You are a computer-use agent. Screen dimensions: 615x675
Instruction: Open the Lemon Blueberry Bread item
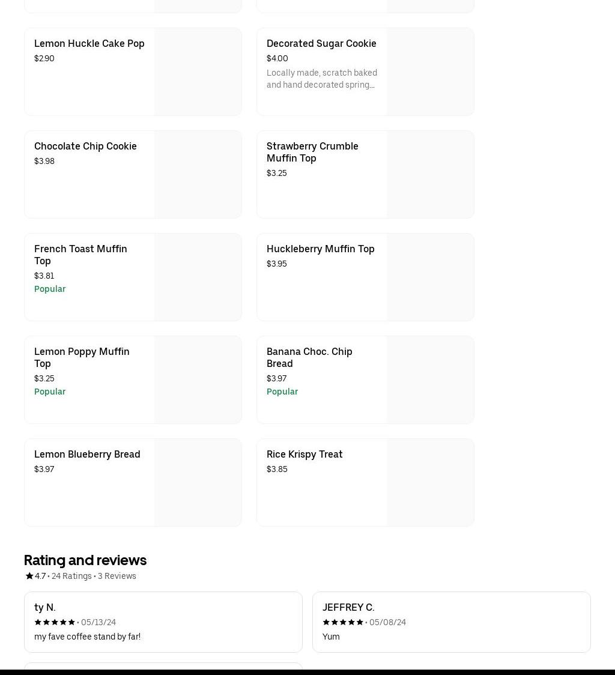(x=87, y=455)
